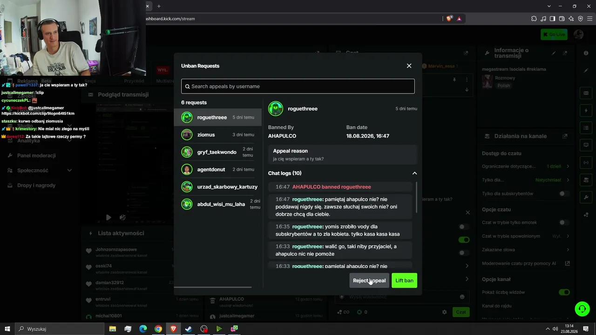Click the list icon in right sidebar
The width and height of the screenshot is (596, 335).
click(586, 127)
